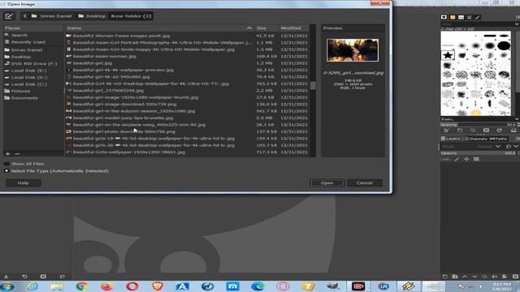This screenshot has width=520, height=292.
Task: Select Imran Daniel in the Places list
Action: coord(27,50)
